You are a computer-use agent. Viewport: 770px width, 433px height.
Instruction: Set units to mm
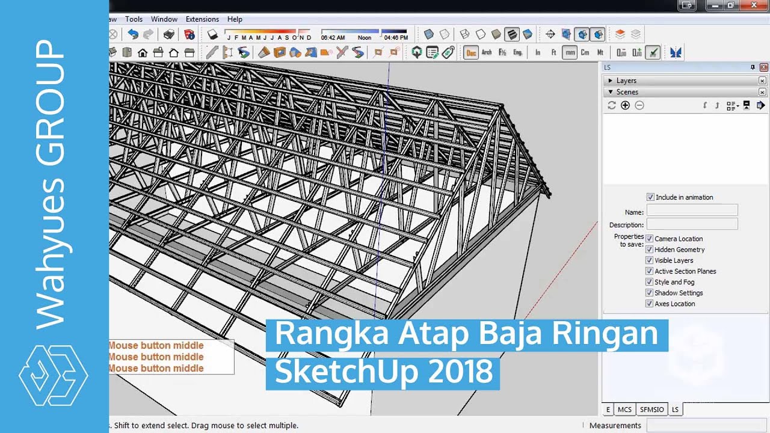pyautogui.click(x=570, y=53)
